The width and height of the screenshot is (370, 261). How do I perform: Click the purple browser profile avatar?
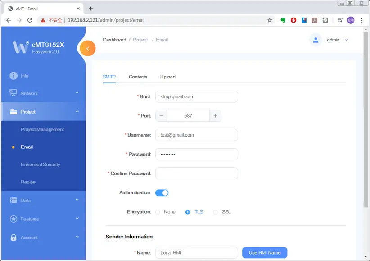point(351,20)
